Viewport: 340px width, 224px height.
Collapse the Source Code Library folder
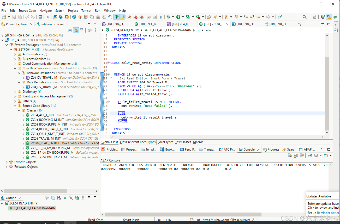[x=15, y=106]
